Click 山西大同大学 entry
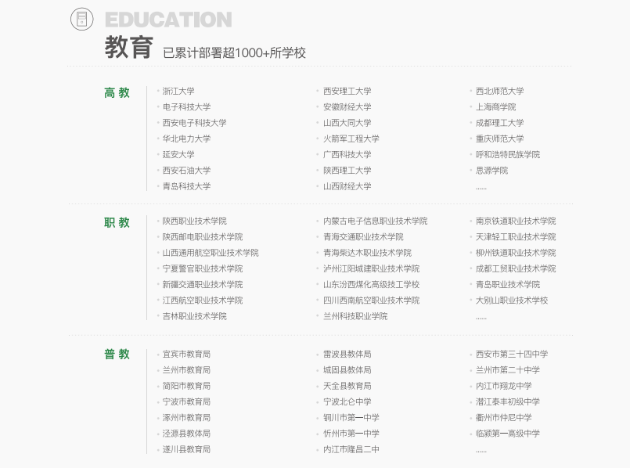The height and width of the screenshot is (468, 630). click(347, 123)
